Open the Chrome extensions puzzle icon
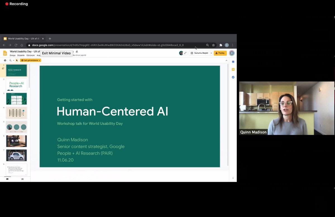 pyautogui.click(x=221, y=45)
